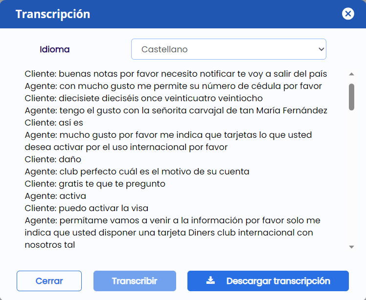366x300 pixels.
Task: Click the line 'diecisiete dieciséis once veinticuatro veintiocho'
Action: (143, 98)
